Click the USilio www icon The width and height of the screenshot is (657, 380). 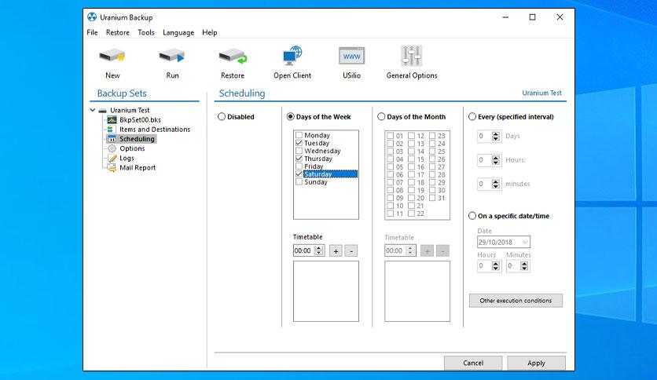[x=351, y=56]
